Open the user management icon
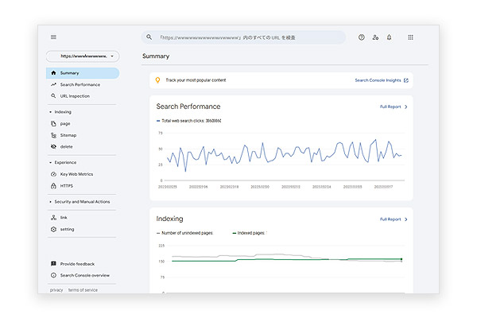Viewport: 477px width, 318px height. pos(375,37)
